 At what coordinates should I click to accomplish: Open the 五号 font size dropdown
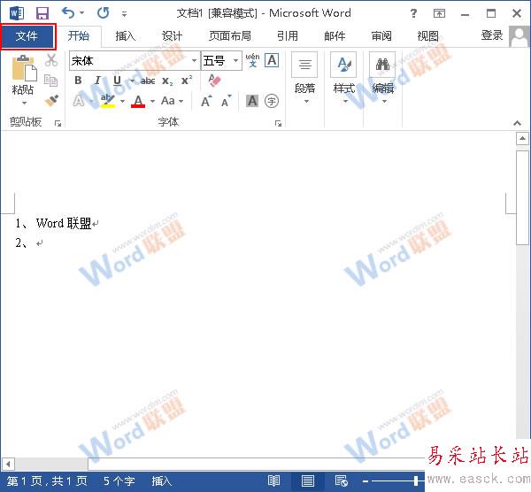(235, 61)
